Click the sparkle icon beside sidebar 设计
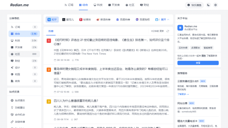Image resolution: width=228 pixels, height=128 pixels. pos(12,68)
